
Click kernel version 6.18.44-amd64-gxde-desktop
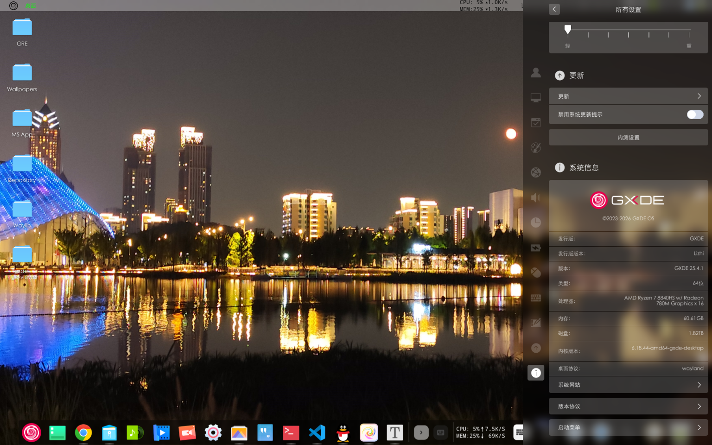click(667, 348)
